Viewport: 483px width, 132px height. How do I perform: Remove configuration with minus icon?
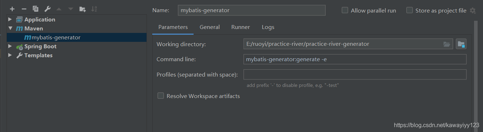pos(24,9)
